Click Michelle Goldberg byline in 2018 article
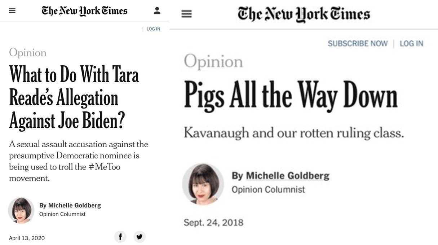The height and width of the screenshot is (245, 438). (x=288, y=176)
